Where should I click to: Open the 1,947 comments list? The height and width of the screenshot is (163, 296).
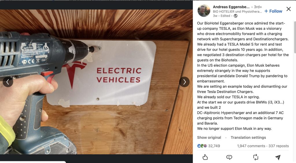tap(251, 146)
